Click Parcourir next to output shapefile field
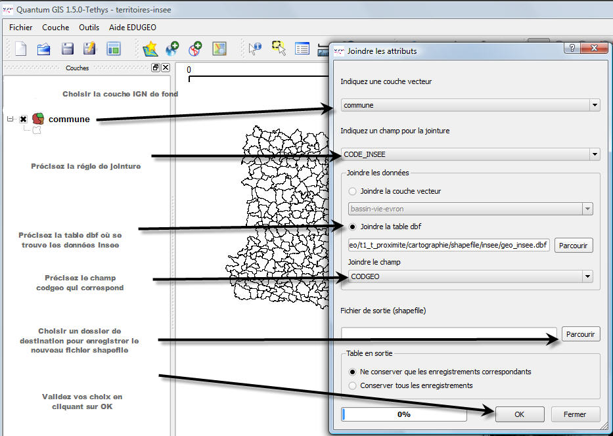Image resolution: width=613 pixels, height=436 pixels. point(580,334)
